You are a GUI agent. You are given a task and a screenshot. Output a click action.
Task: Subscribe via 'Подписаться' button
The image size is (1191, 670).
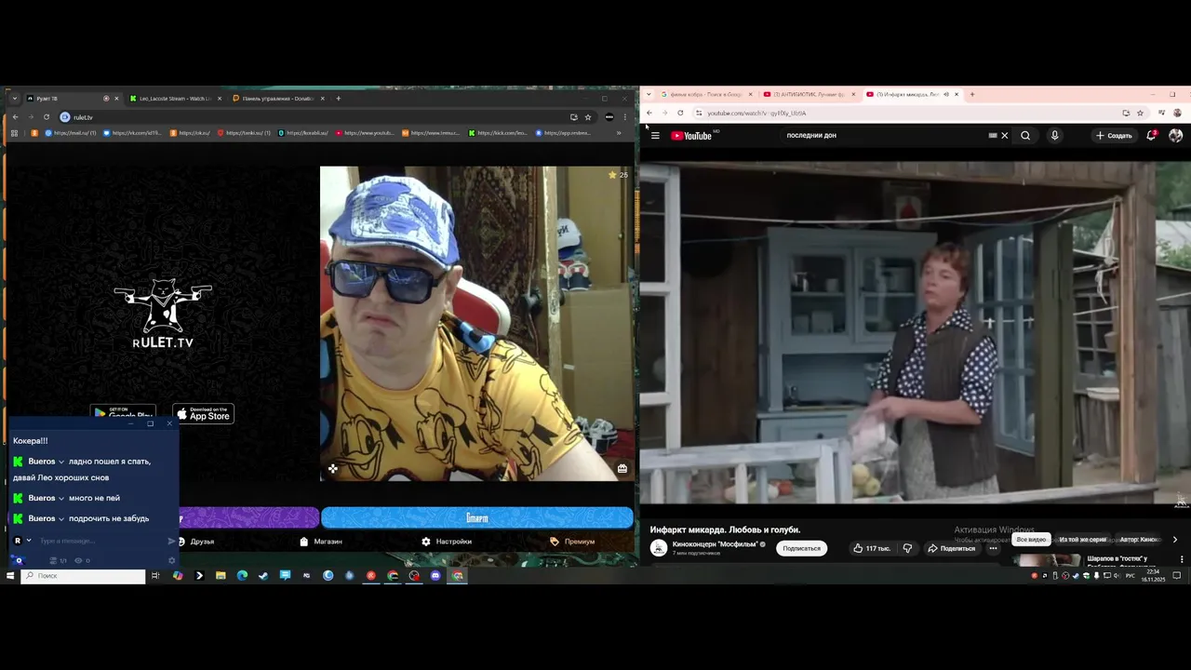(801, 548)
